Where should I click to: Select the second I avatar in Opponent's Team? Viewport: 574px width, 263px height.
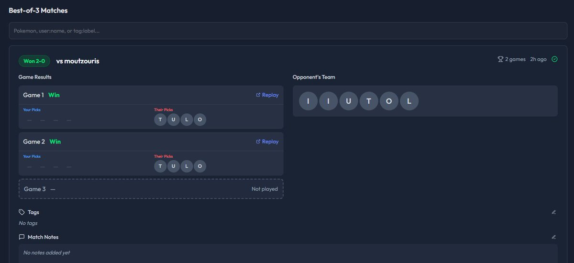[329, 101]
